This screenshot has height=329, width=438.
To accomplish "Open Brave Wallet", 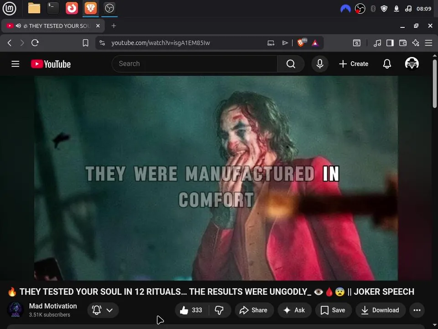I will pyautogui.click(x=403, y=43).
